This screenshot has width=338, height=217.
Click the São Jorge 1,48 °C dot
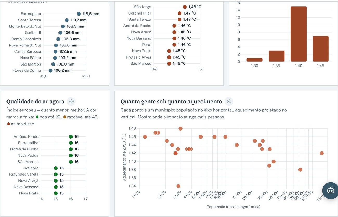point(185,7)
